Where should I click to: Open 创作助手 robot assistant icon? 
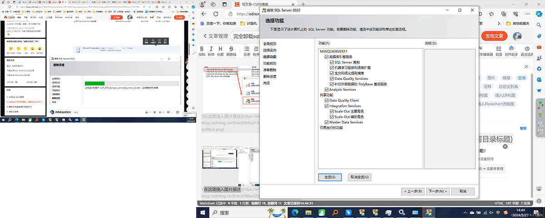point(511,51)
